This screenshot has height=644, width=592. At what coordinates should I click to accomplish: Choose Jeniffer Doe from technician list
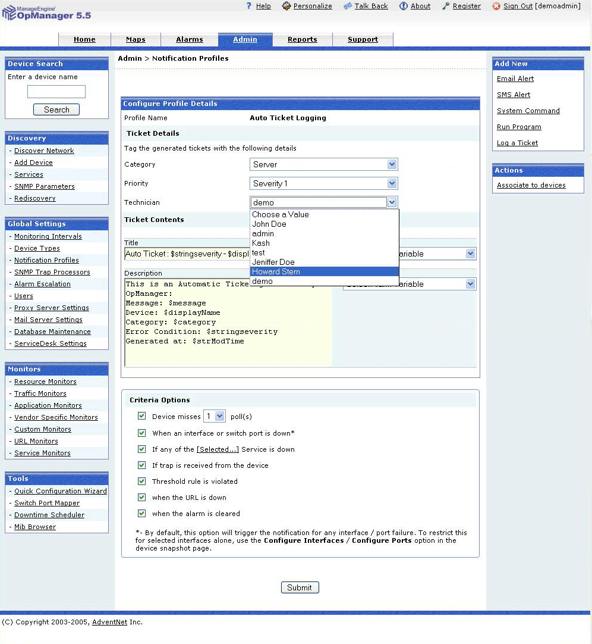(x=324, y=262)
